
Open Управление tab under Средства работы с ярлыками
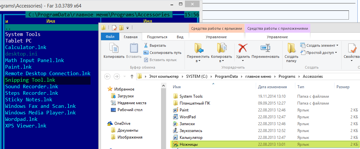click(216, 37)
